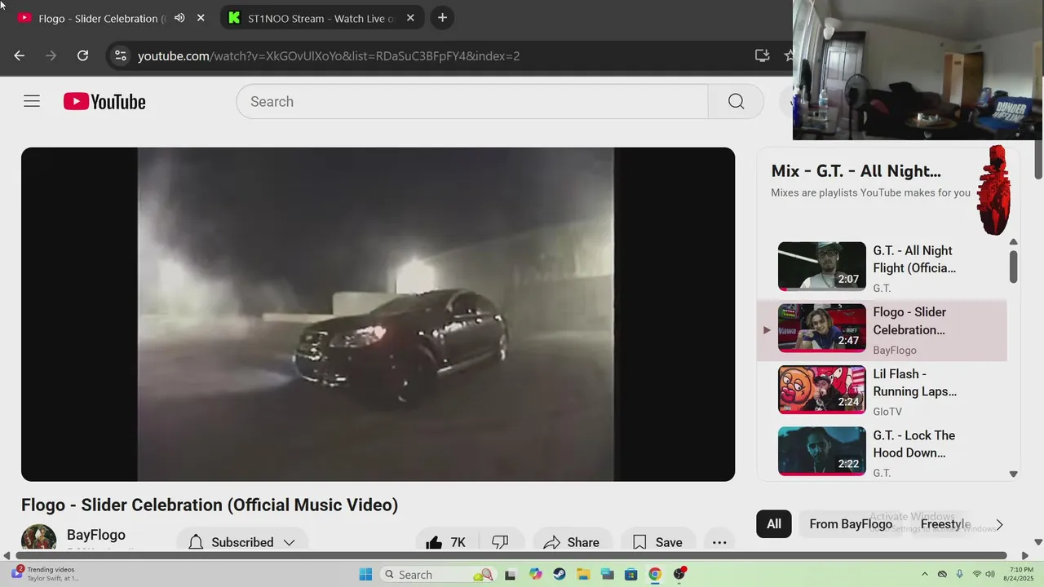The image size is (1044, 587).
Task: Close the Flogo - Slider Celebration tab
Action: point(201,18)
